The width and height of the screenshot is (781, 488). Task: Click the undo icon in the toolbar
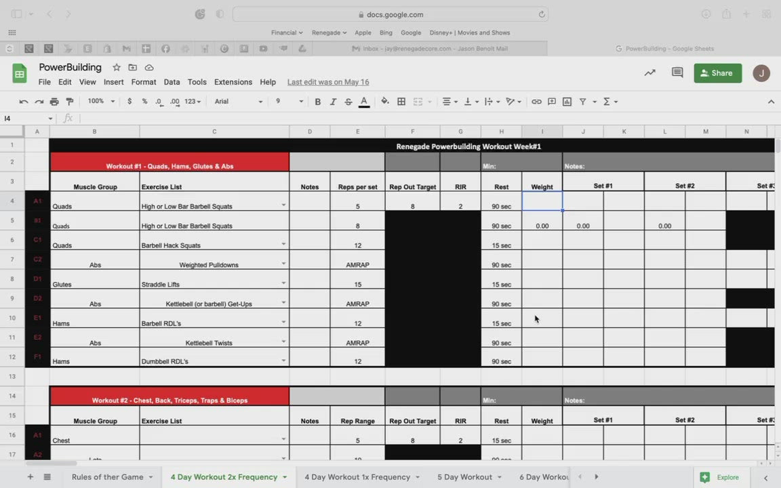point(24,102)
